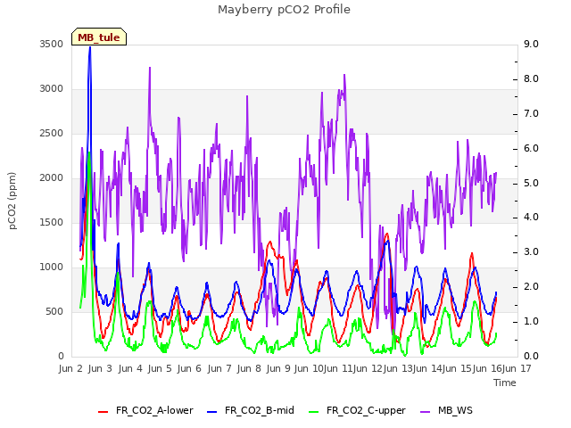The height and width of the screenshot is (428, 571).
Task: Click the pCO2 (ppm) y-axis label
Action: 12,201
